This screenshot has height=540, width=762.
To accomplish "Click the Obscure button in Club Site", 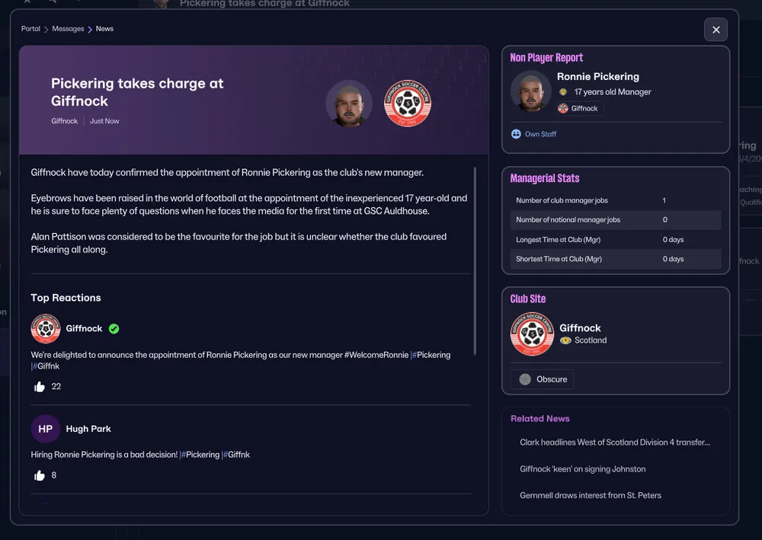I will click(x=543, y=379).
